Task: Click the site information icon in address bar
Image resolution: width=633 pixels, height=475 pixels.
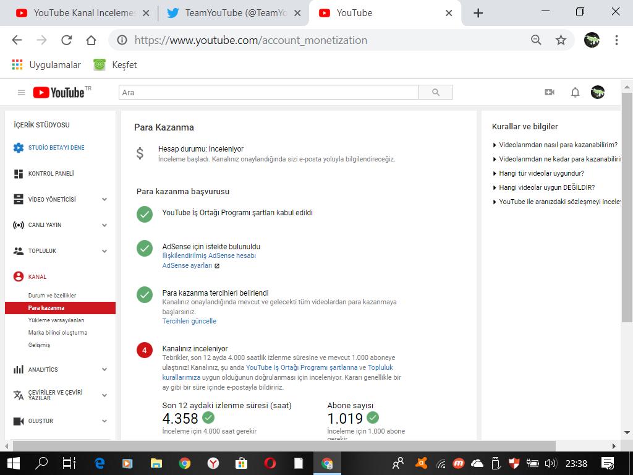Action: (x=122, y=40)
